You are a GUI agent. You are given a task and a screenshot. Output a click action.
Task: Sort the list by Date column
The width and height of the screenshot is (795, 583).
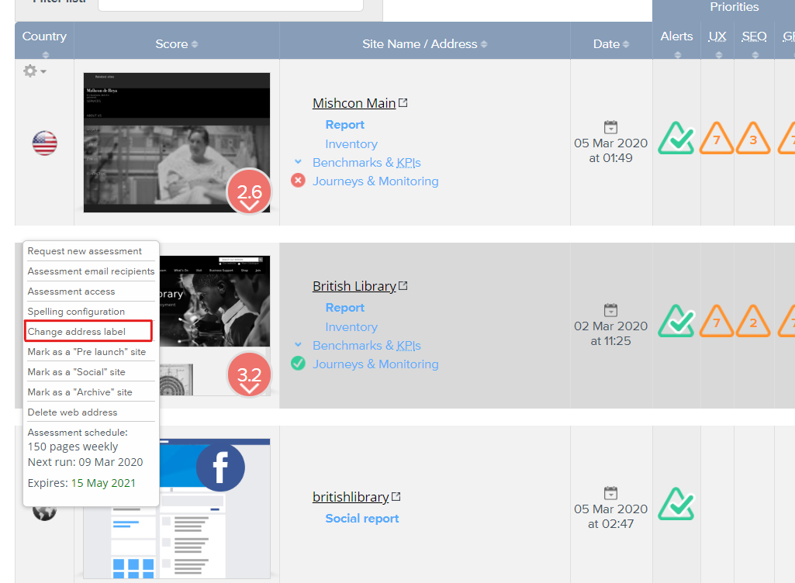point(626,45)
